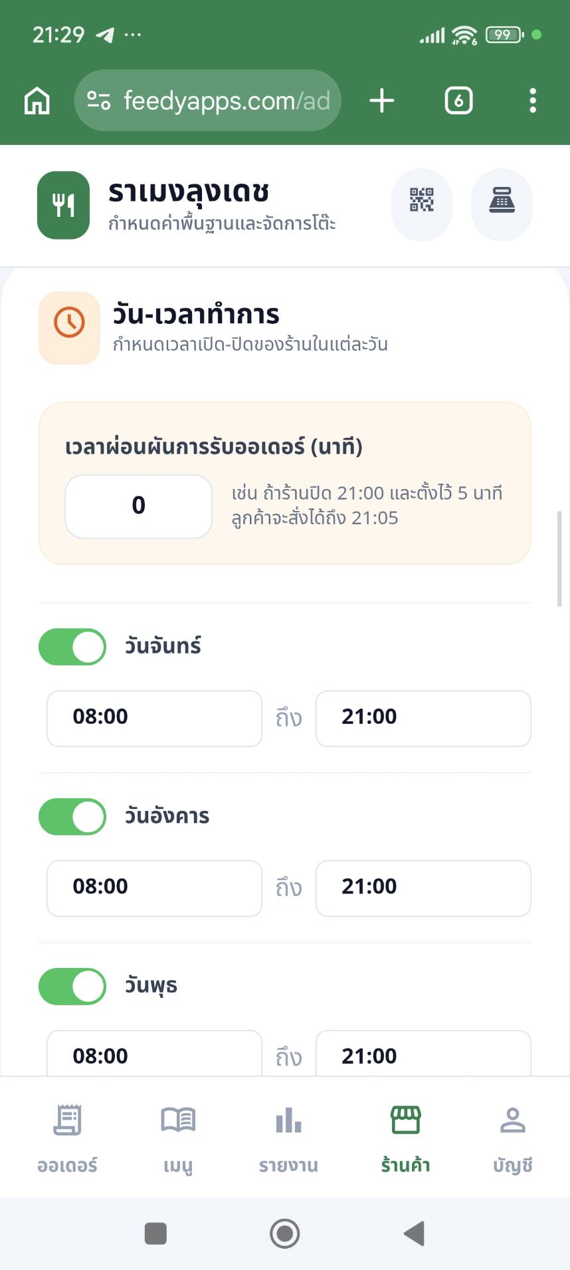This screenshot has height=1270, width=570.
Task: Open Monday opening time 08:00 picker
Action: (x=154, y=718)
